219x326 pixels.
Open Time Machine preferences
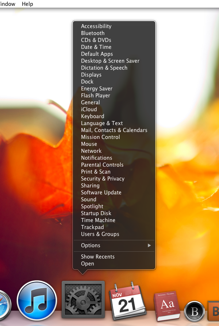click(98, 220)
